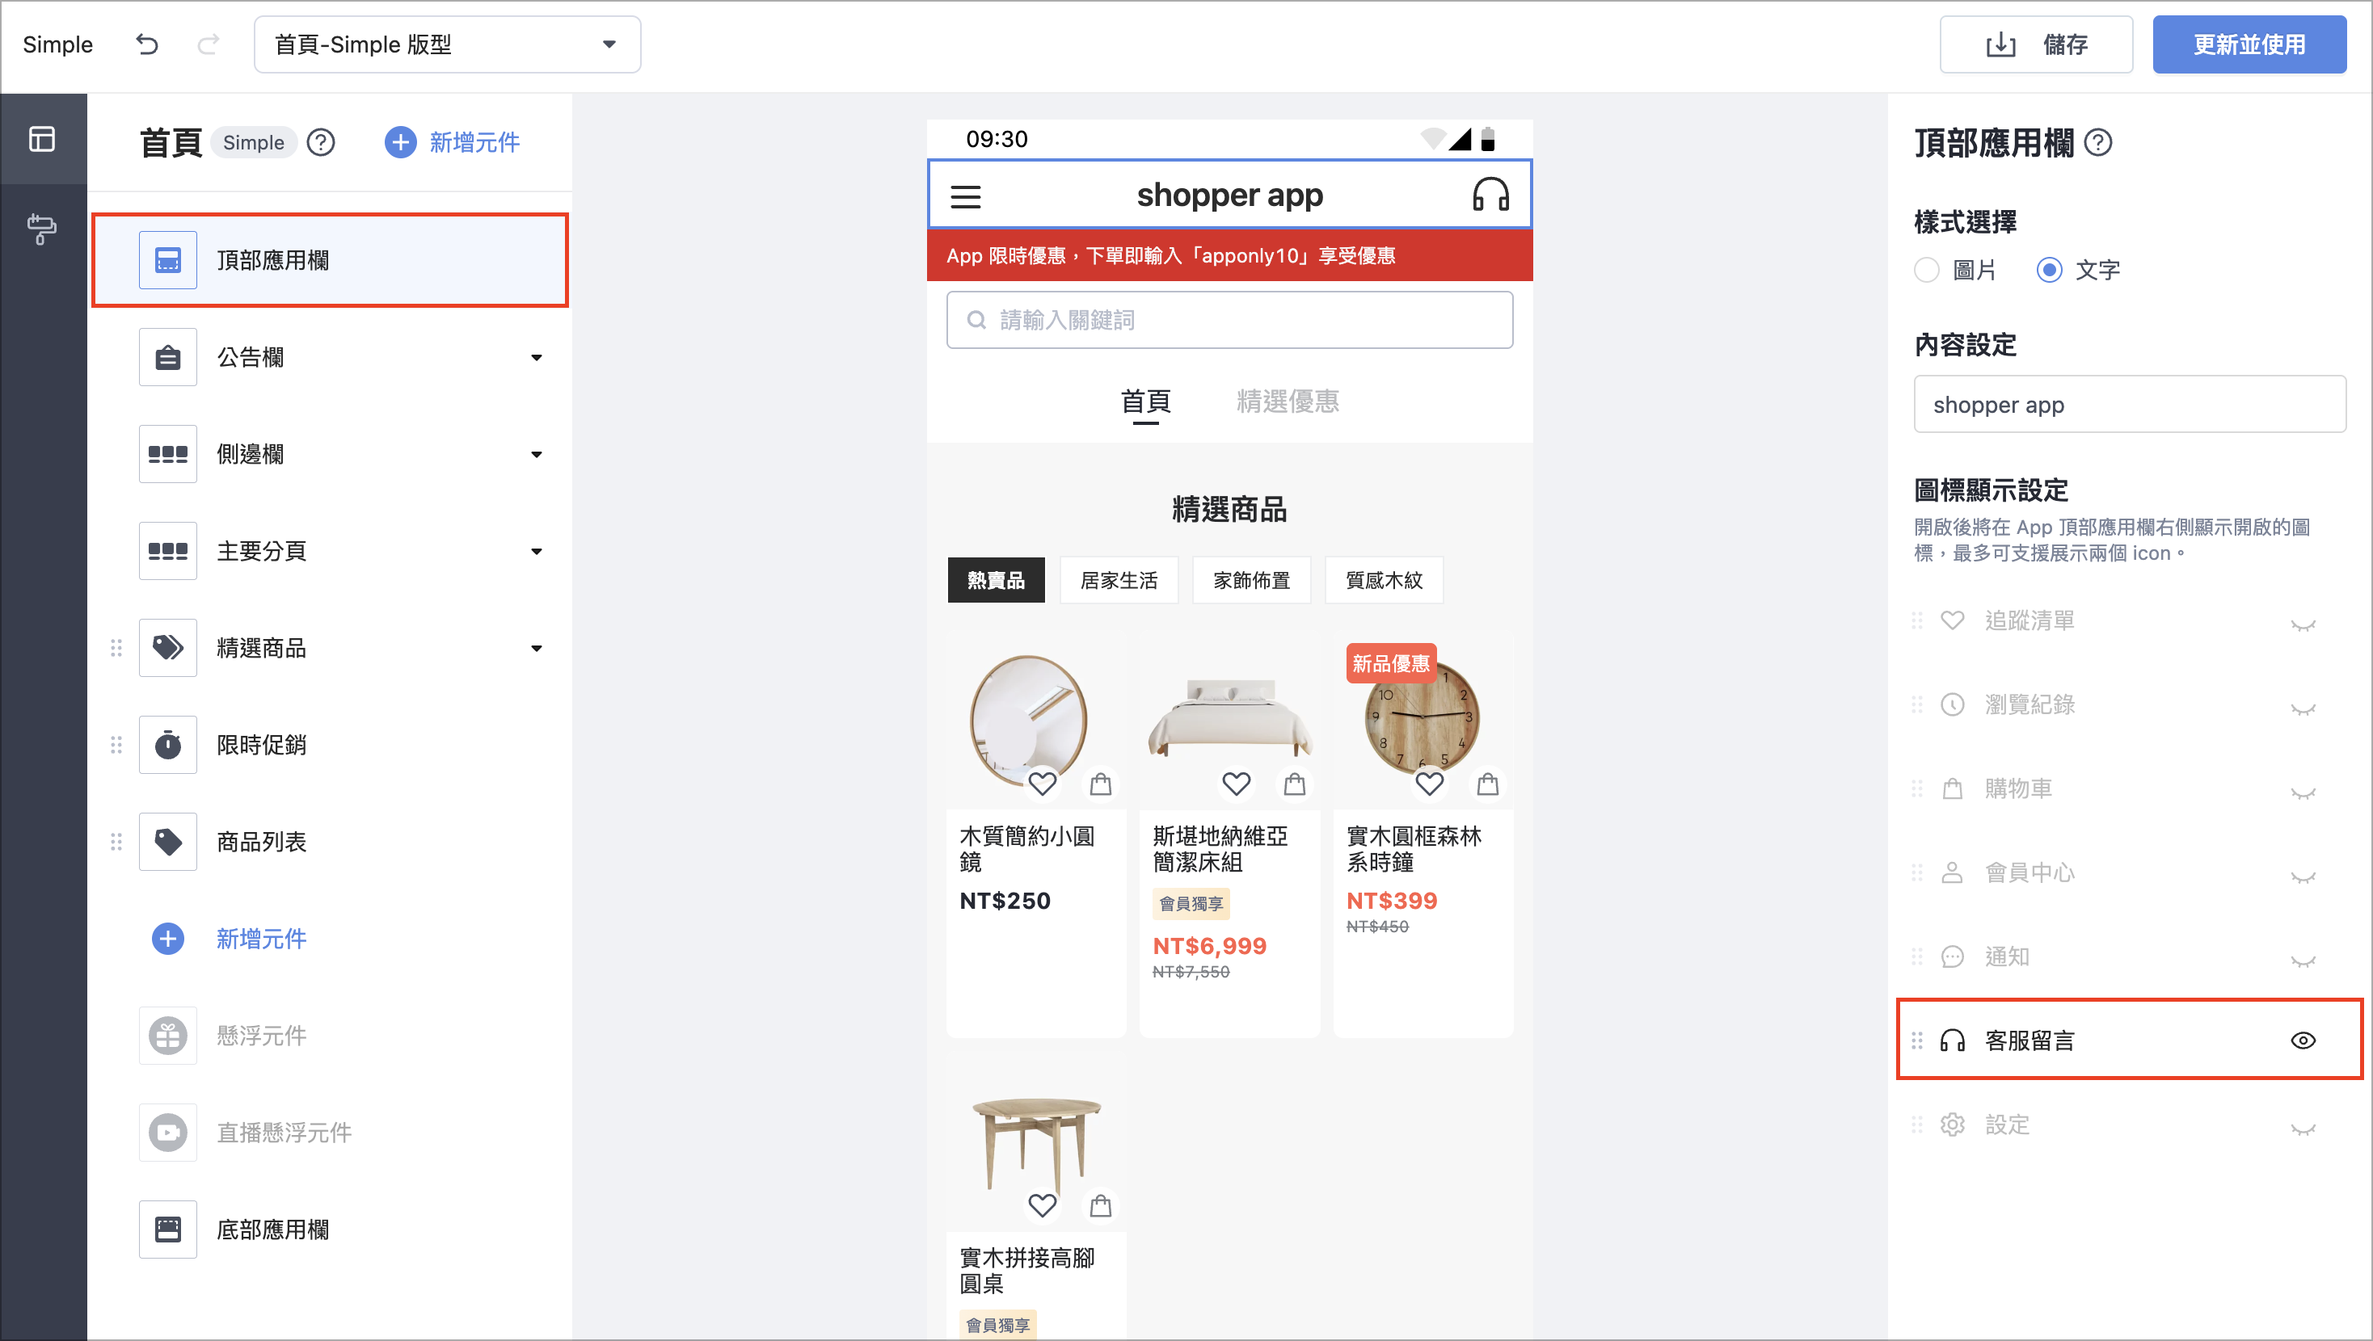Image resolution: width=2373 pixels, height=1341 pixels.
Task: Click the 精選商品 tags icon
Action: (167, 647)
